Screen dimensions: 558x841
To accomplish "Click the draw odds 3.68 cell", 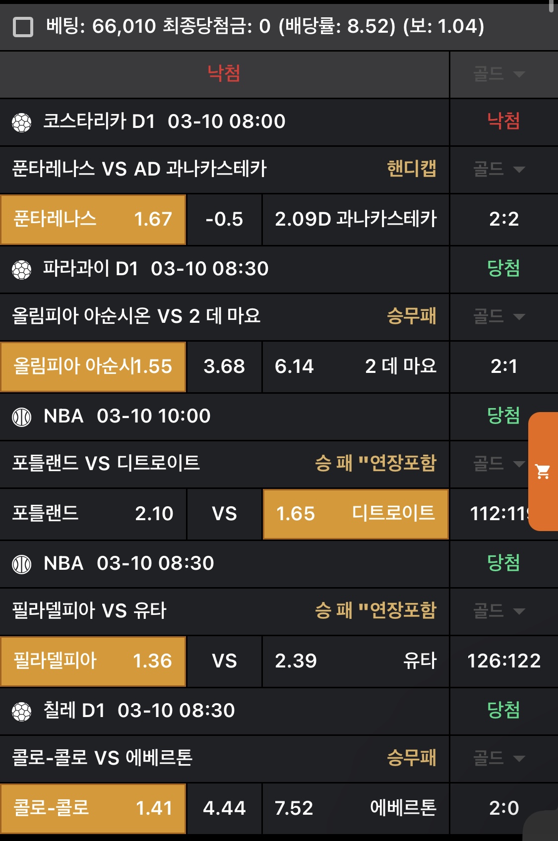I will [x=224, y=366].
